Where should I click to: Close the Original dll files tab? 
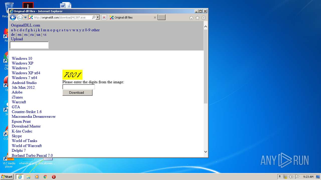coord(155,17)
